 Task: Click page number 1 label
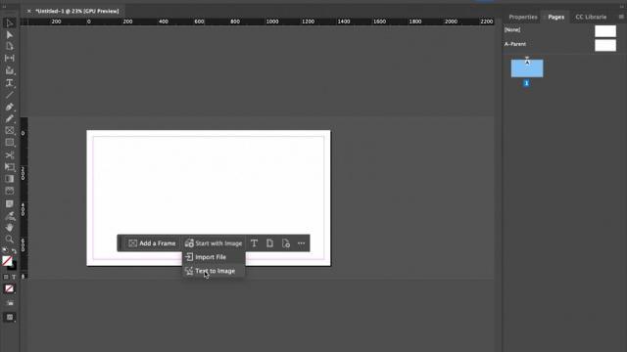tap(526, 83)
